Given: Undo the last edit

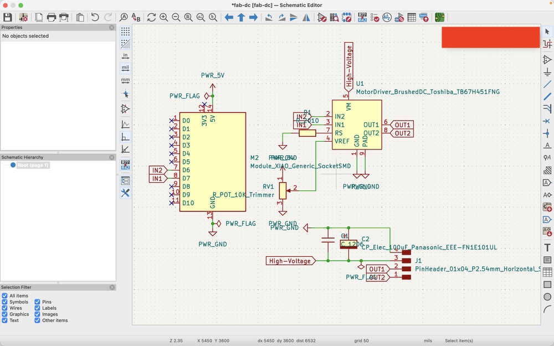Looking at the screenshot, I should pos(95,17).
